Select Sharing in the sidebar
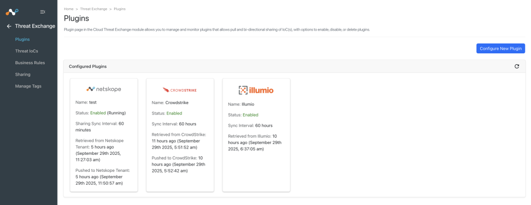The image size is (531, 205). point(23,75)
